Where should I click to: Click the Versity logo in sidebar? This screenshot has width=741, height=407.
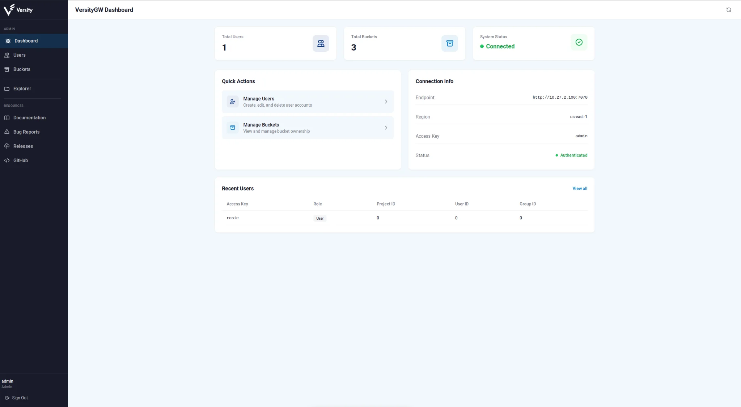18,10
